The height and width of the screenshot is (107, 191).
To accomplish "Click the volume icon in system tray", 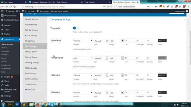I will [x=178, y=105].
